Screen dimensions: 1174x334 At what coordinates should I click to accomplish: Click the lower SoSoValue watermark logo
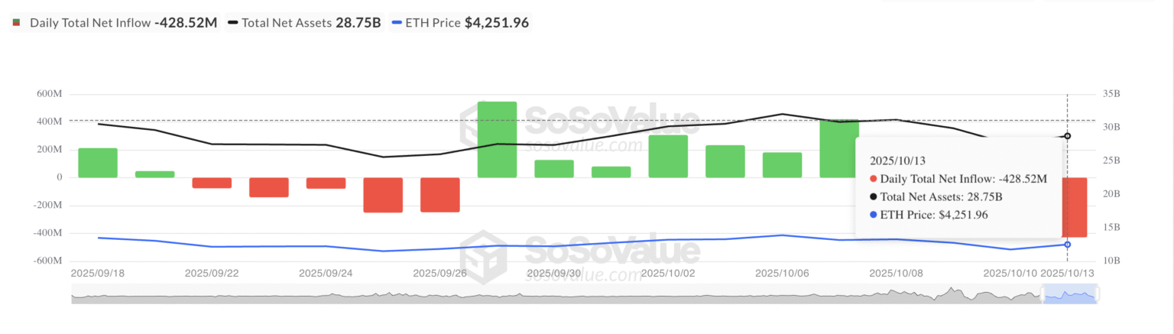click(x=581, y=255)
